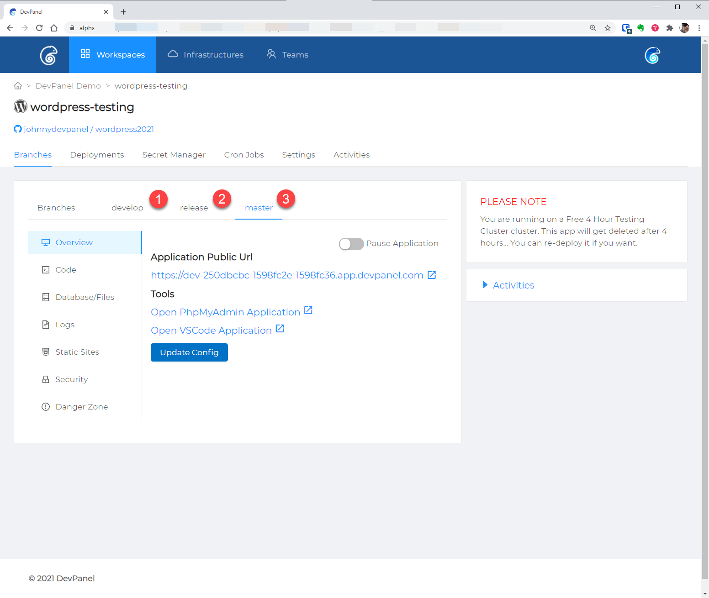The height and width of the screenshot is (598, 709).
Task: Reload the page with refresh icon
Action: [39, 28]
